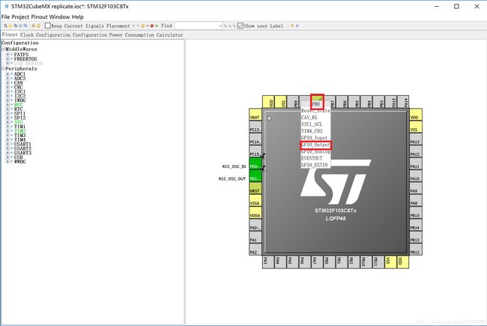This screenshot has height=326, width=487.
Task: Click the green PD0 RCC_OSC_IN pin
Action: (x=255, y=166)
